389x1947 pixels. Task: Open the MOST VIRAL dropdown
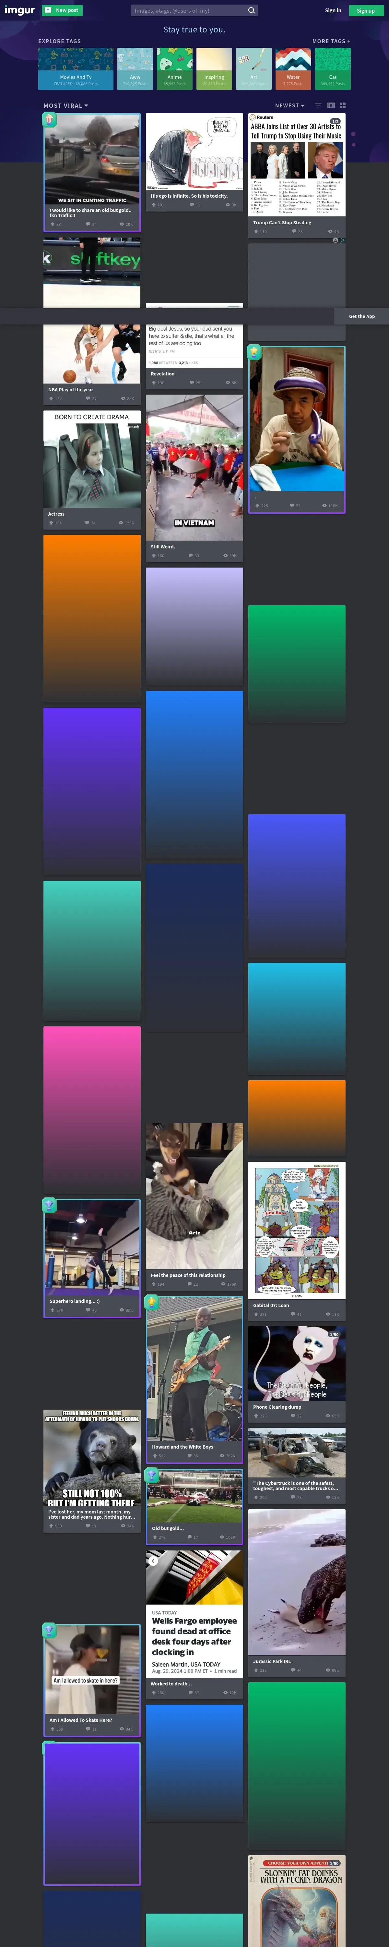click(66, 106)
